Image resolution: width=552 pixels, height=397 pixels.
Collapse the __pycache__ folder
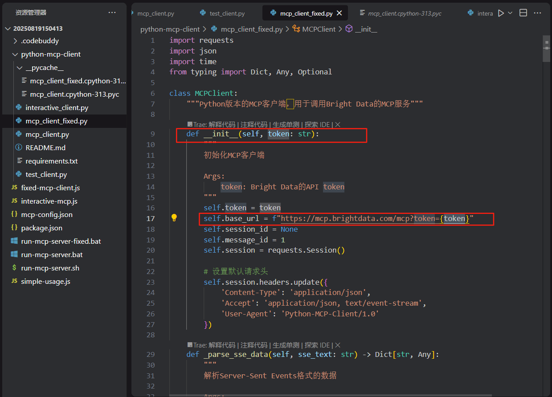20,68
